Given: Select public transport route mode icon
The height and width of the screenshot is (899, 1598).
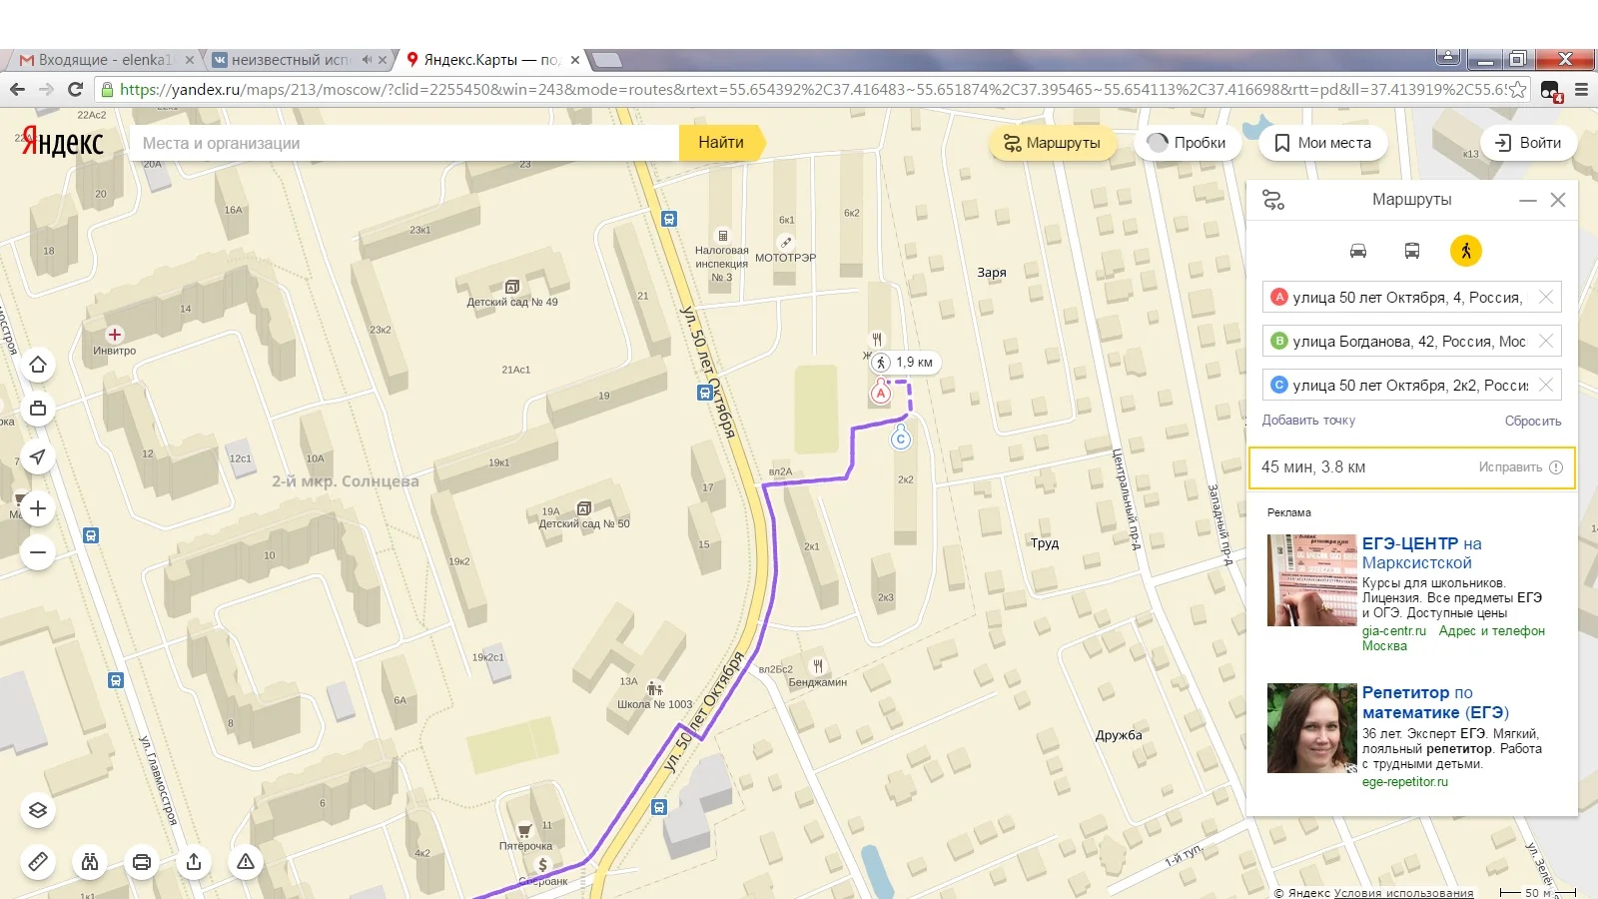Looking at the screenshot, I should (1412, 251).
